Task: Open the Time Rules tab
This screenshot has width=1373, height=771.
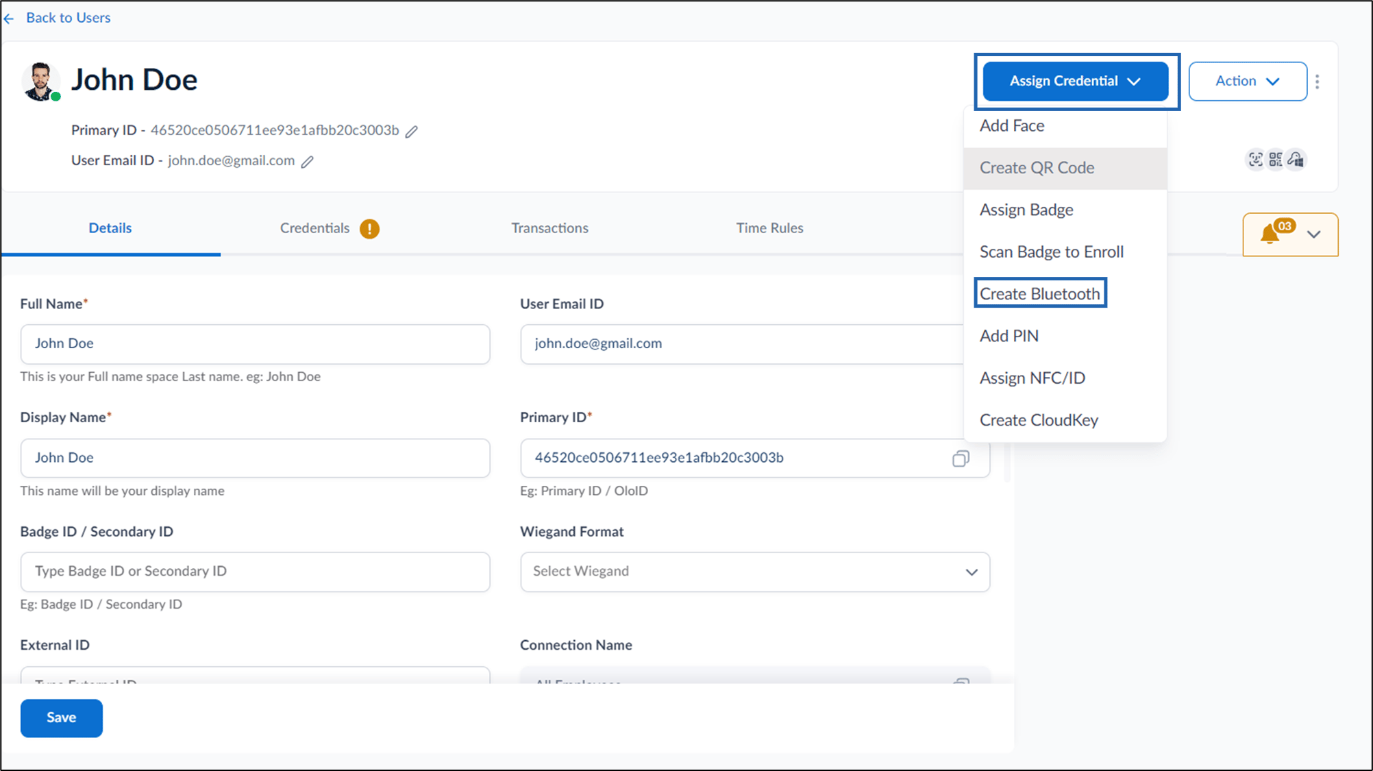Action: pyautogui.click(x=769, y=228)
